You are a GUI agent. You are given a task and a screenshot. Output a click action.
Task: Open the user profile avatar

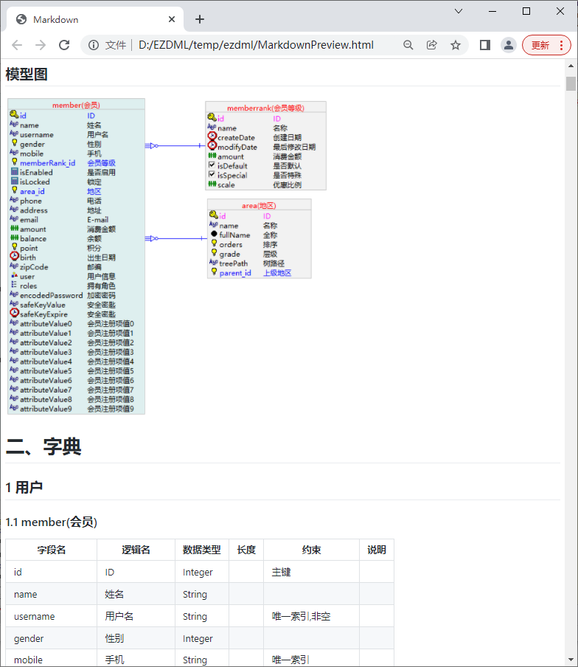508,45
